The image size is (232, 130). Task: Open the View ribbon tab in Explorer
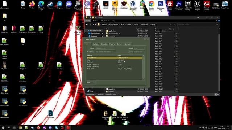coord(113,21)
